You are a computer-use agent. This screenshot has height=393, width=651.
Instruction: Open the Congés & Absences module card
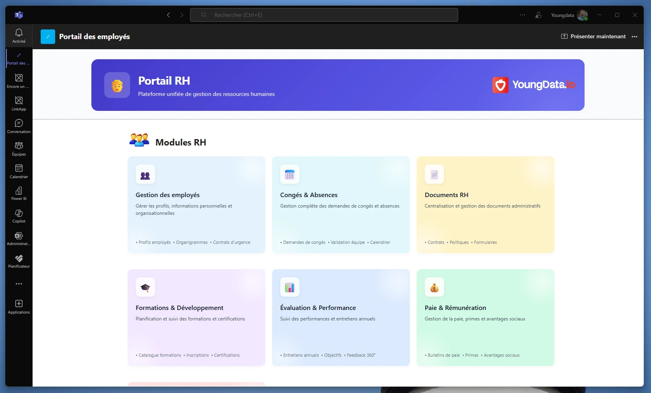pos(341,205)
